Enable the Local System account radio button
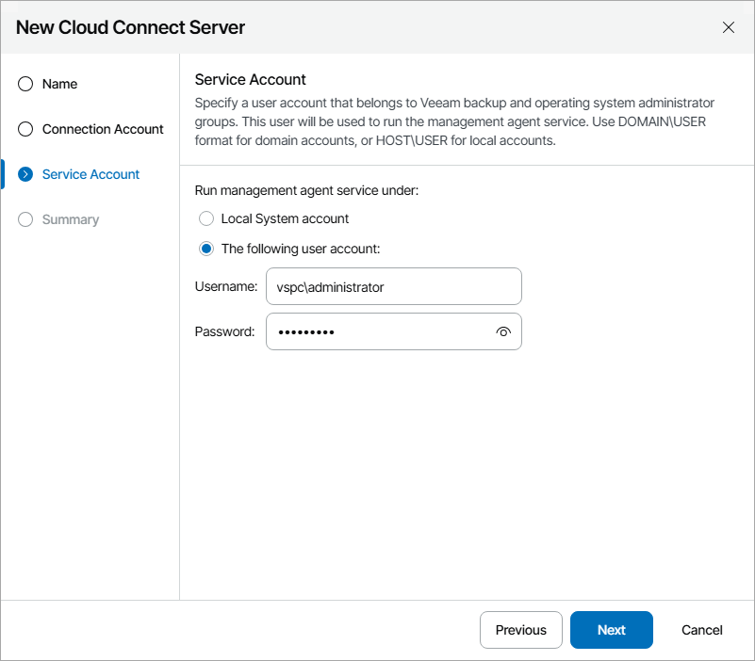The width and height of the screenshot is (755, 661). click(206, 218)
